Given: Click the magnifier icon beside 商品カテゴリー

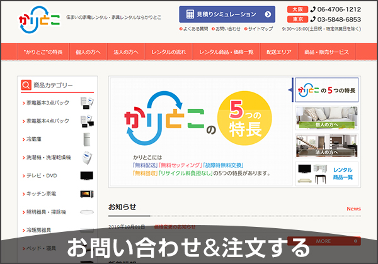Looking at the screenshot, I should point(26,85).
